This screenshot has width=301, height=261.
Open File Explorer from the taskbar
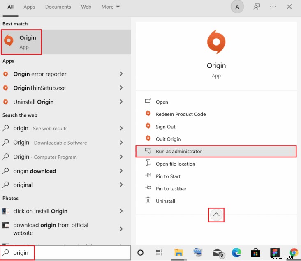click(x=179, y=252)
